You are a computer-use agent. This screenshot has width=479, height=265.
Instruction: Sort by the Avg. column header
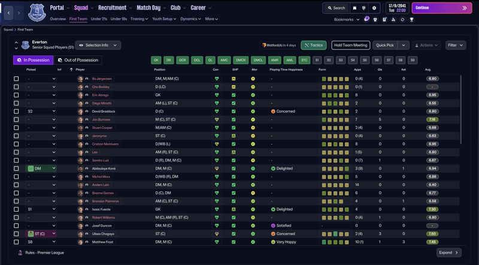(x=428, y=70)
